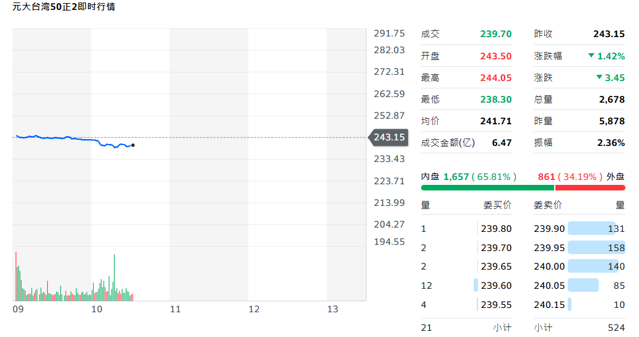Click ask volume 131
639x337 pixels.
pyautogui.click(x=616, y=228)
